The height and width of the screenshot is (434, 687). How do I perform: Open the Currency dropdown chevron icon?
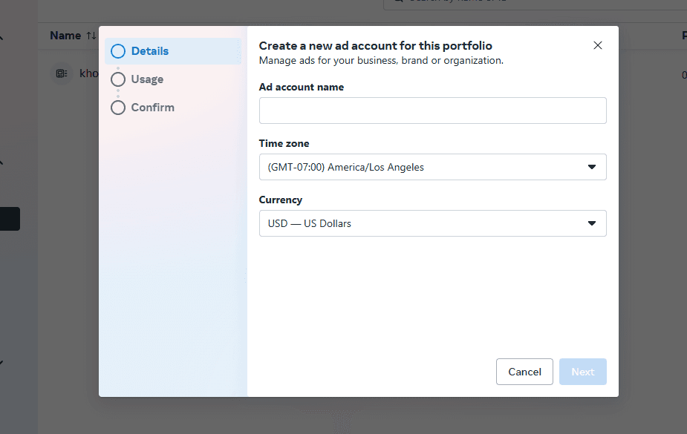[x=592, y=223]
